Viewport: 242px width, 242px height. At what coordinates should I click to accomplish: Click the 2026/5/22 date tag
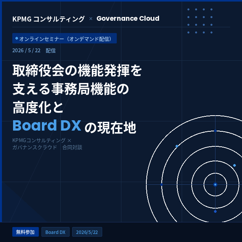[x=87, y=232]
